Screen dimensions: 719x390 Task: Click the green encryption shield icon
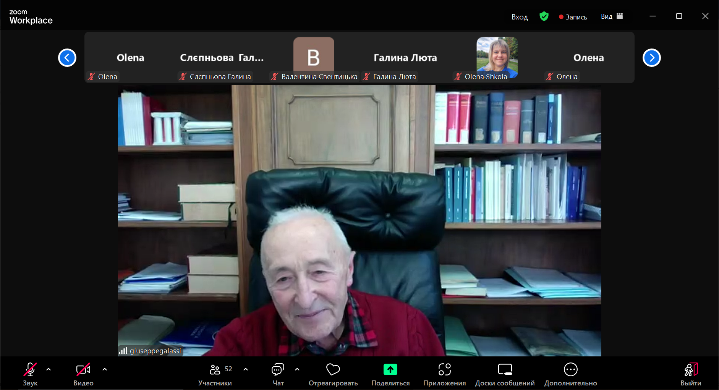(x=544, y=16)
